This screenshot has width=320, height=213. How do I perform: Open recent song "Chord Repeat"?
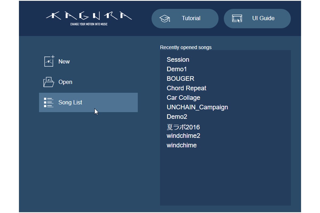[x=186, y=88]
